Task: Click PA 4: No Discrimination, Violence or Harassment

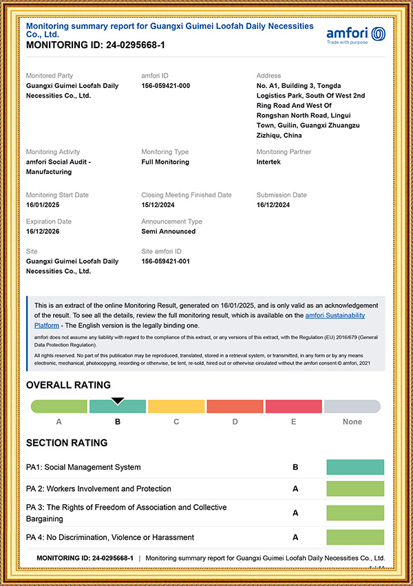Action: (110, 537)
